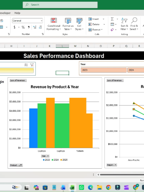This screenshot has height=192, width=144.
Task: Open the Year field dropdown in chart
Action: (x=45, y=156)
